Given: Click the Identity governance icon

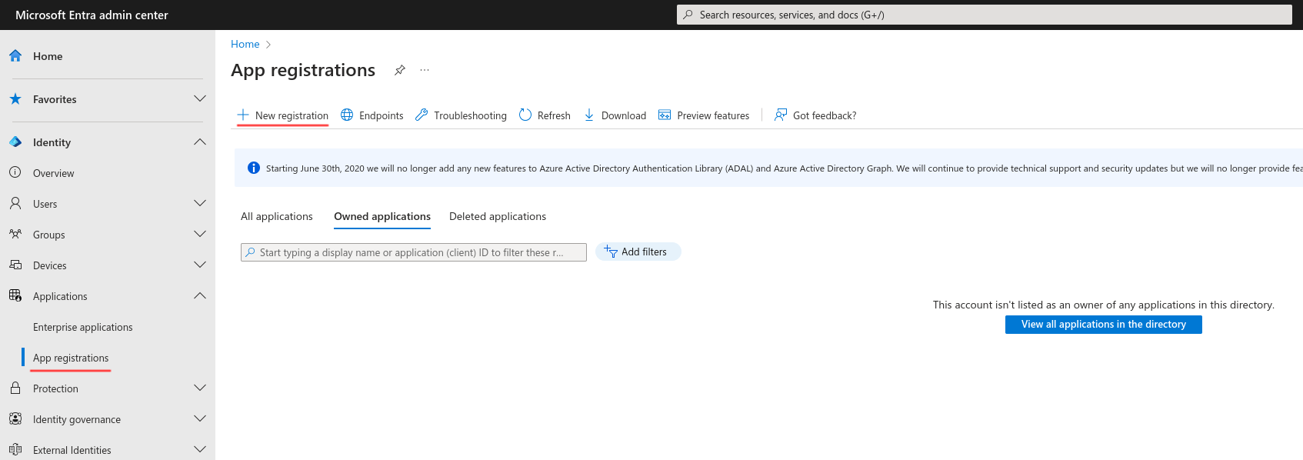Looking at the screenshot, I should (15, 418).
